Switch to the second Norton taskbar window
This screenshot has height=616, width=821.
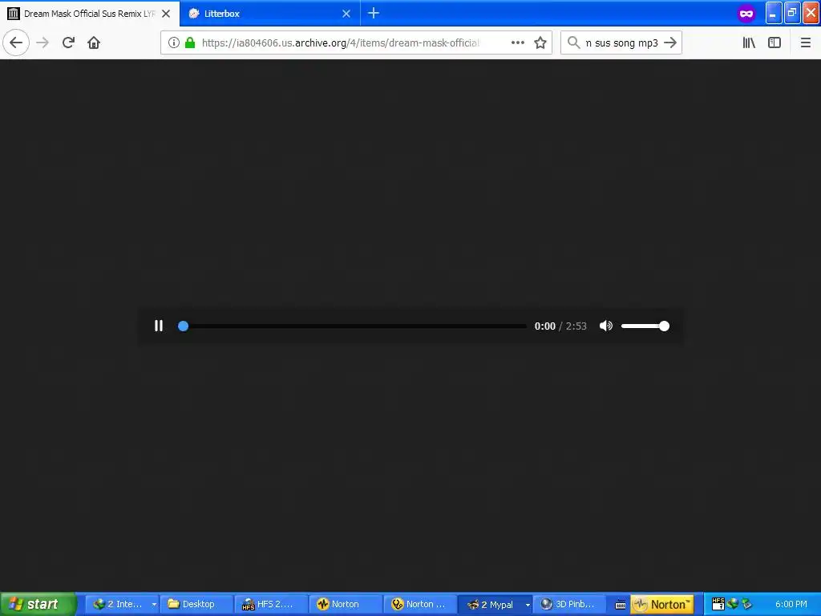(x=419, y=604)
